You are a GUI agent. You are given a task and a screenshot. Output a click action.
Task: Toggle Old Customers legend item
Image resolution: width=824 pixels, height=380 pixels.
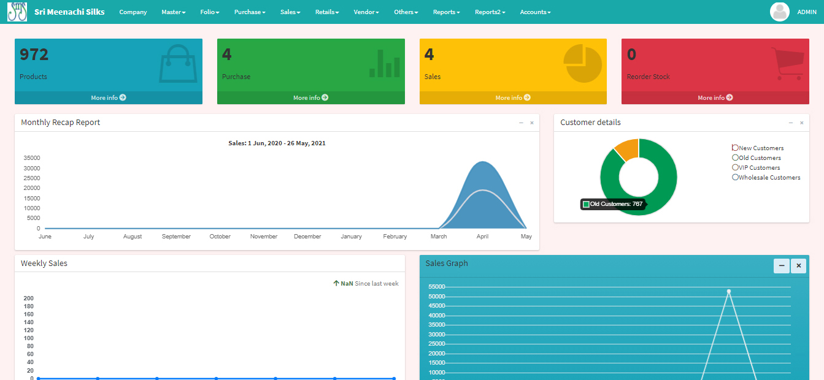pyautogui.click(x=757, y=158)
